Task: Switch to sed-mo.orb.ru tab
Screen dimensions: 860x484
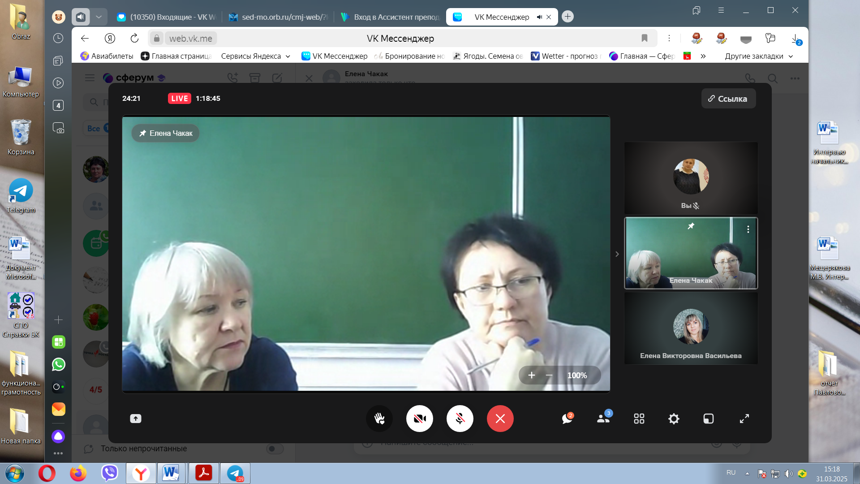Action: tap(279, 17)
